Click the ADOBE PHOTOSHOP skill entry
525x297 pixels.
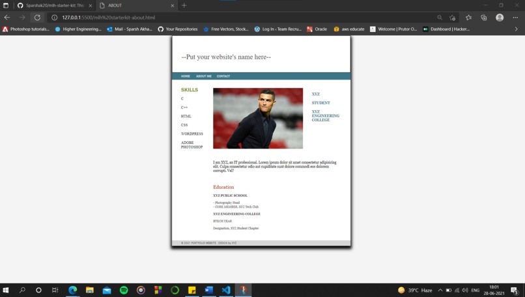192,145
